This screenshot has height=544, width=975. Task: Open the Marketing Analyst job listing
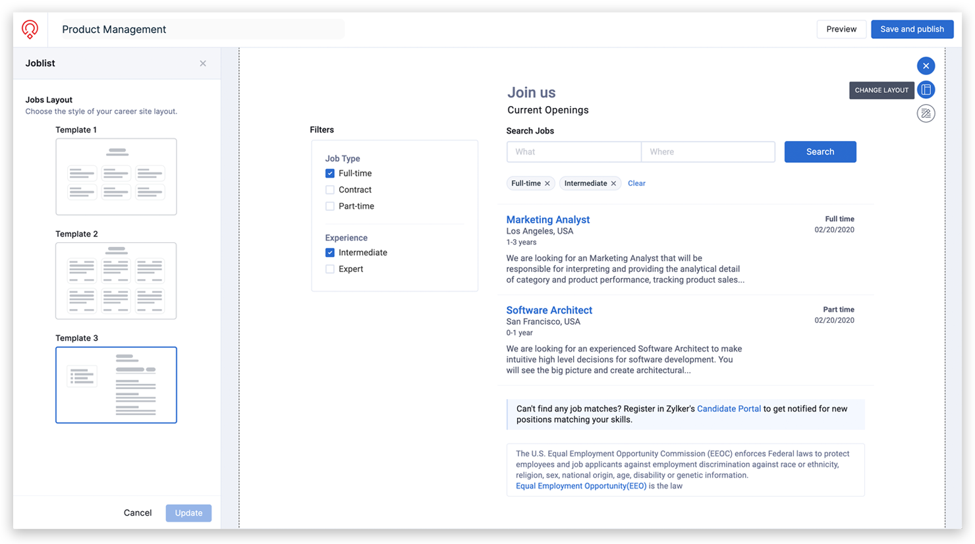pos(547,220)
